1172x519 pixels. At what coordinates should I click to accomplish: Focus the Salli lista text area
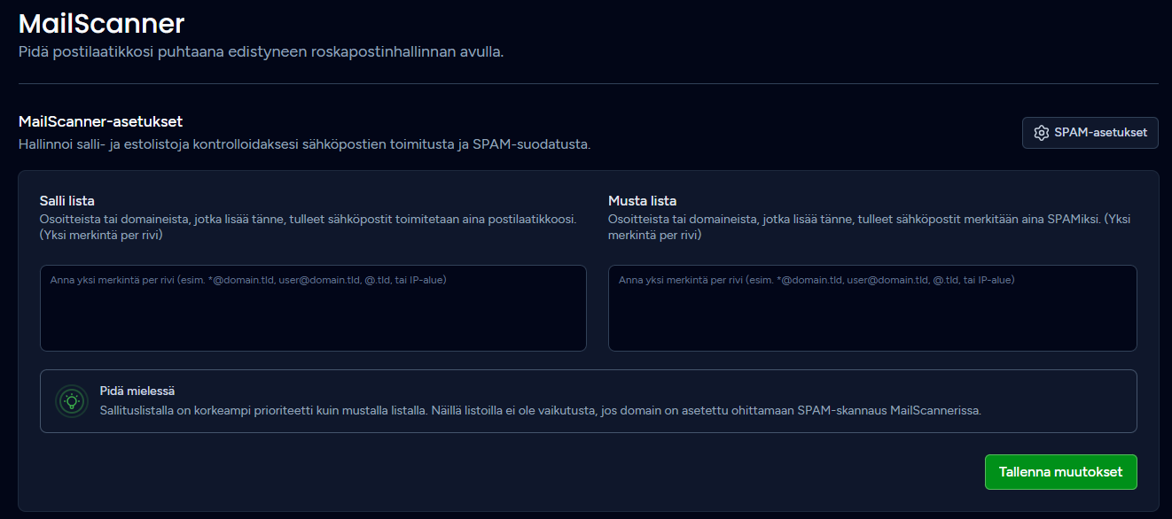[x=313, y=308]
